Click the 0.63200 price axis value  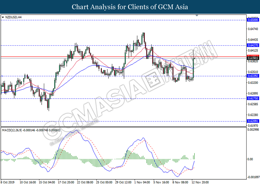tap(253, 83)
